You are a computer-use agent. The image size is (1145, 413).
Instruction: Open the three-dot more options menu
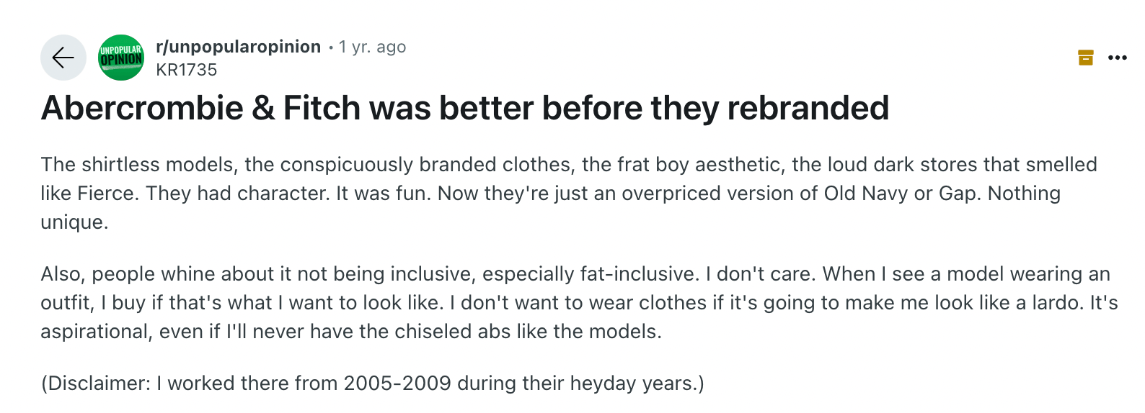[x=1118, y=58]
